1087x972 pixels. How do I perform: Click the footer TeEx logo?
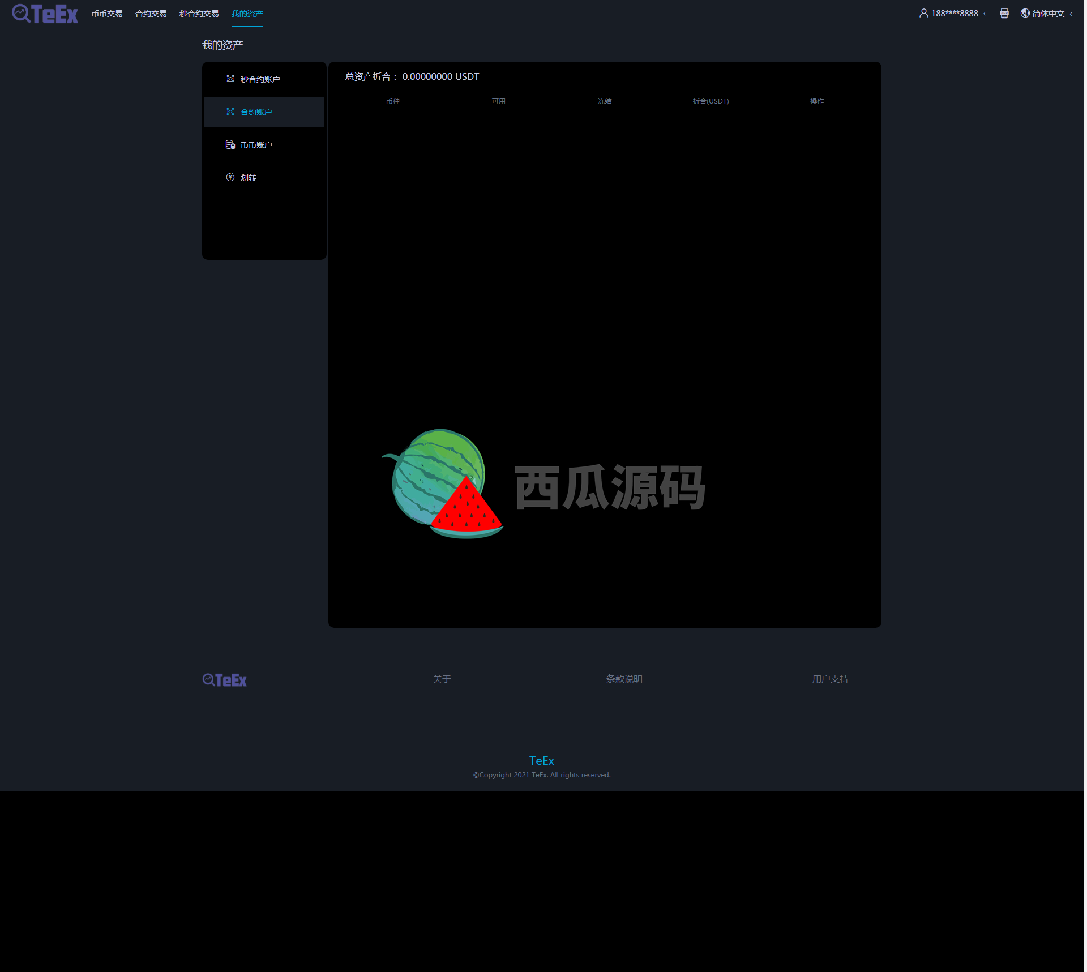pyautogui.click(x=225, y=680)
